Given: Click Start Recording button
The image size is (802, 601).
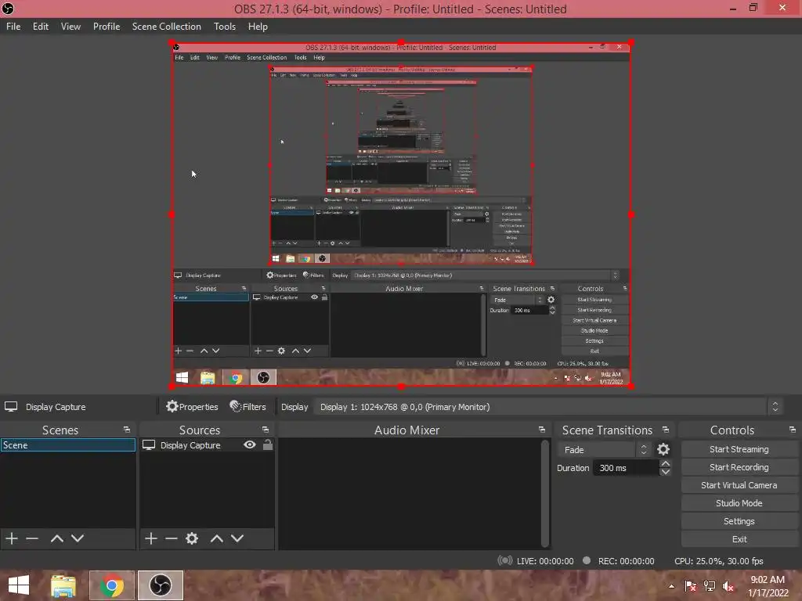Looking at the screenshot, I should (739, 467).
